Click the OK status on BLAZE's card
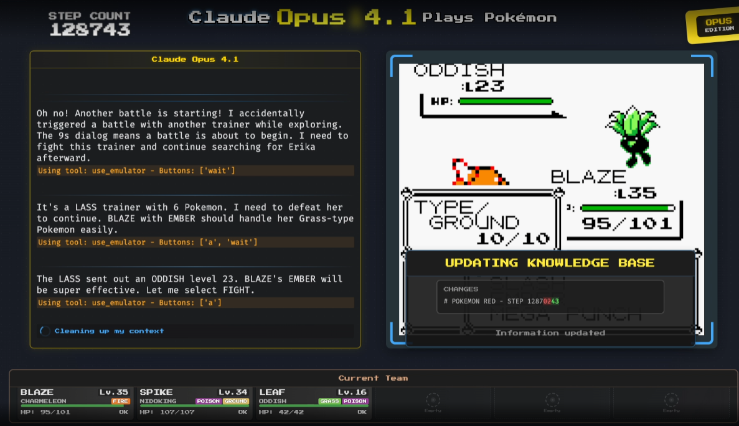This screenshot has width=739, height=426. 123,412
